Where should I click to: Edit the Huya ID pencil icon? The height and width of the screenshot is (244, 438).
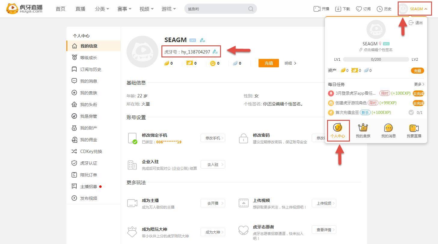pyautogui.click(x=215, y=52)
